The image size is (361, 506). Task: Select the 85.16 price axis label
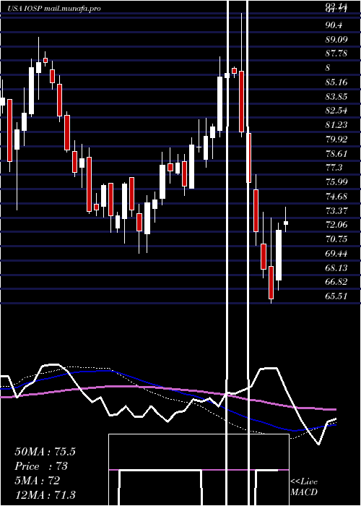coord(336,82)
